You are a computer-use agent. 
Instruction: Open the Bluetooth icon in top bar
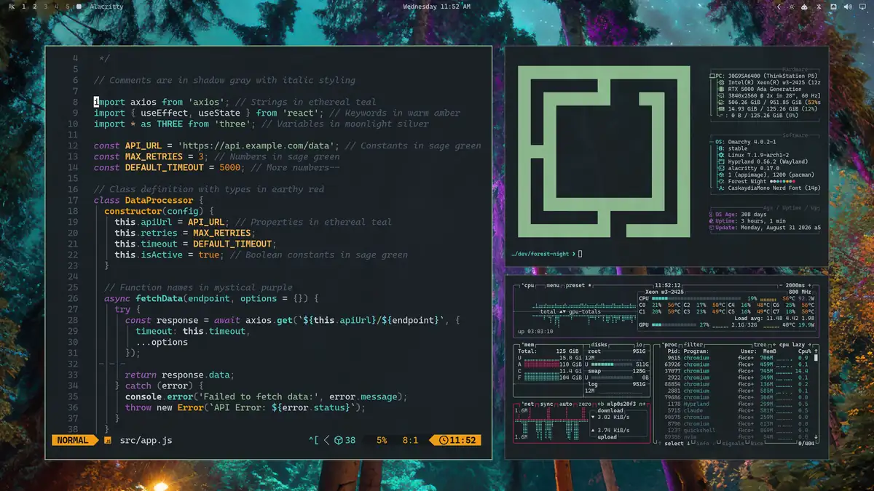coord(819,7)
